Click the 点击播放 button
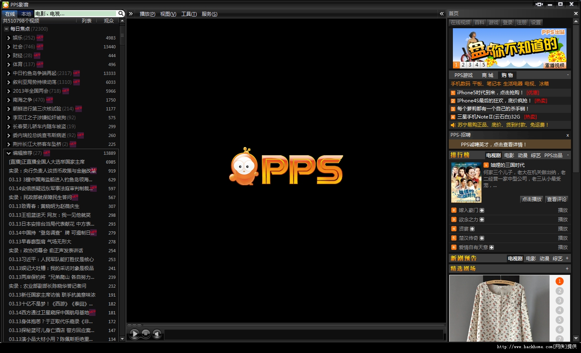This screenshot has height=353, width=581. [x=531, y=199]
